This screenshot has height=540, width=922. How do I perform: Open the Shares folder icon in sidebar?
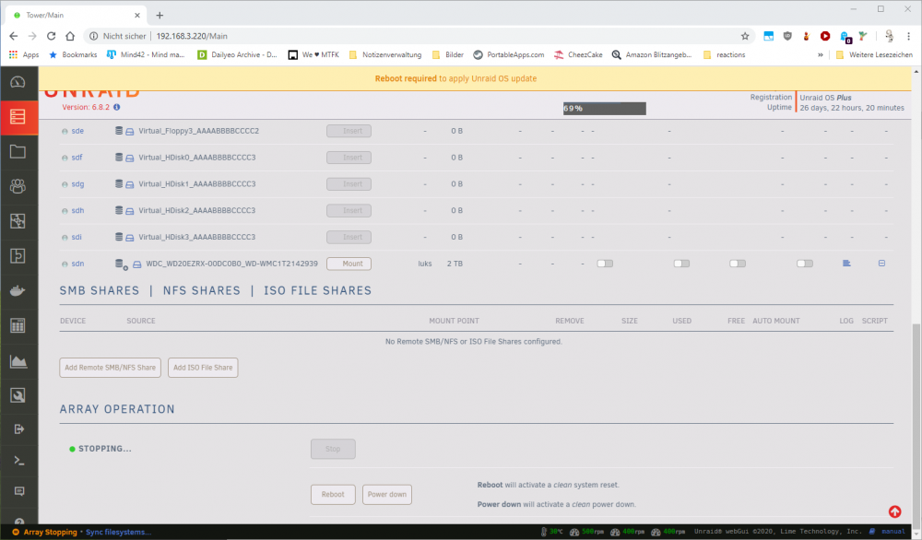click(x=18, y=151)
